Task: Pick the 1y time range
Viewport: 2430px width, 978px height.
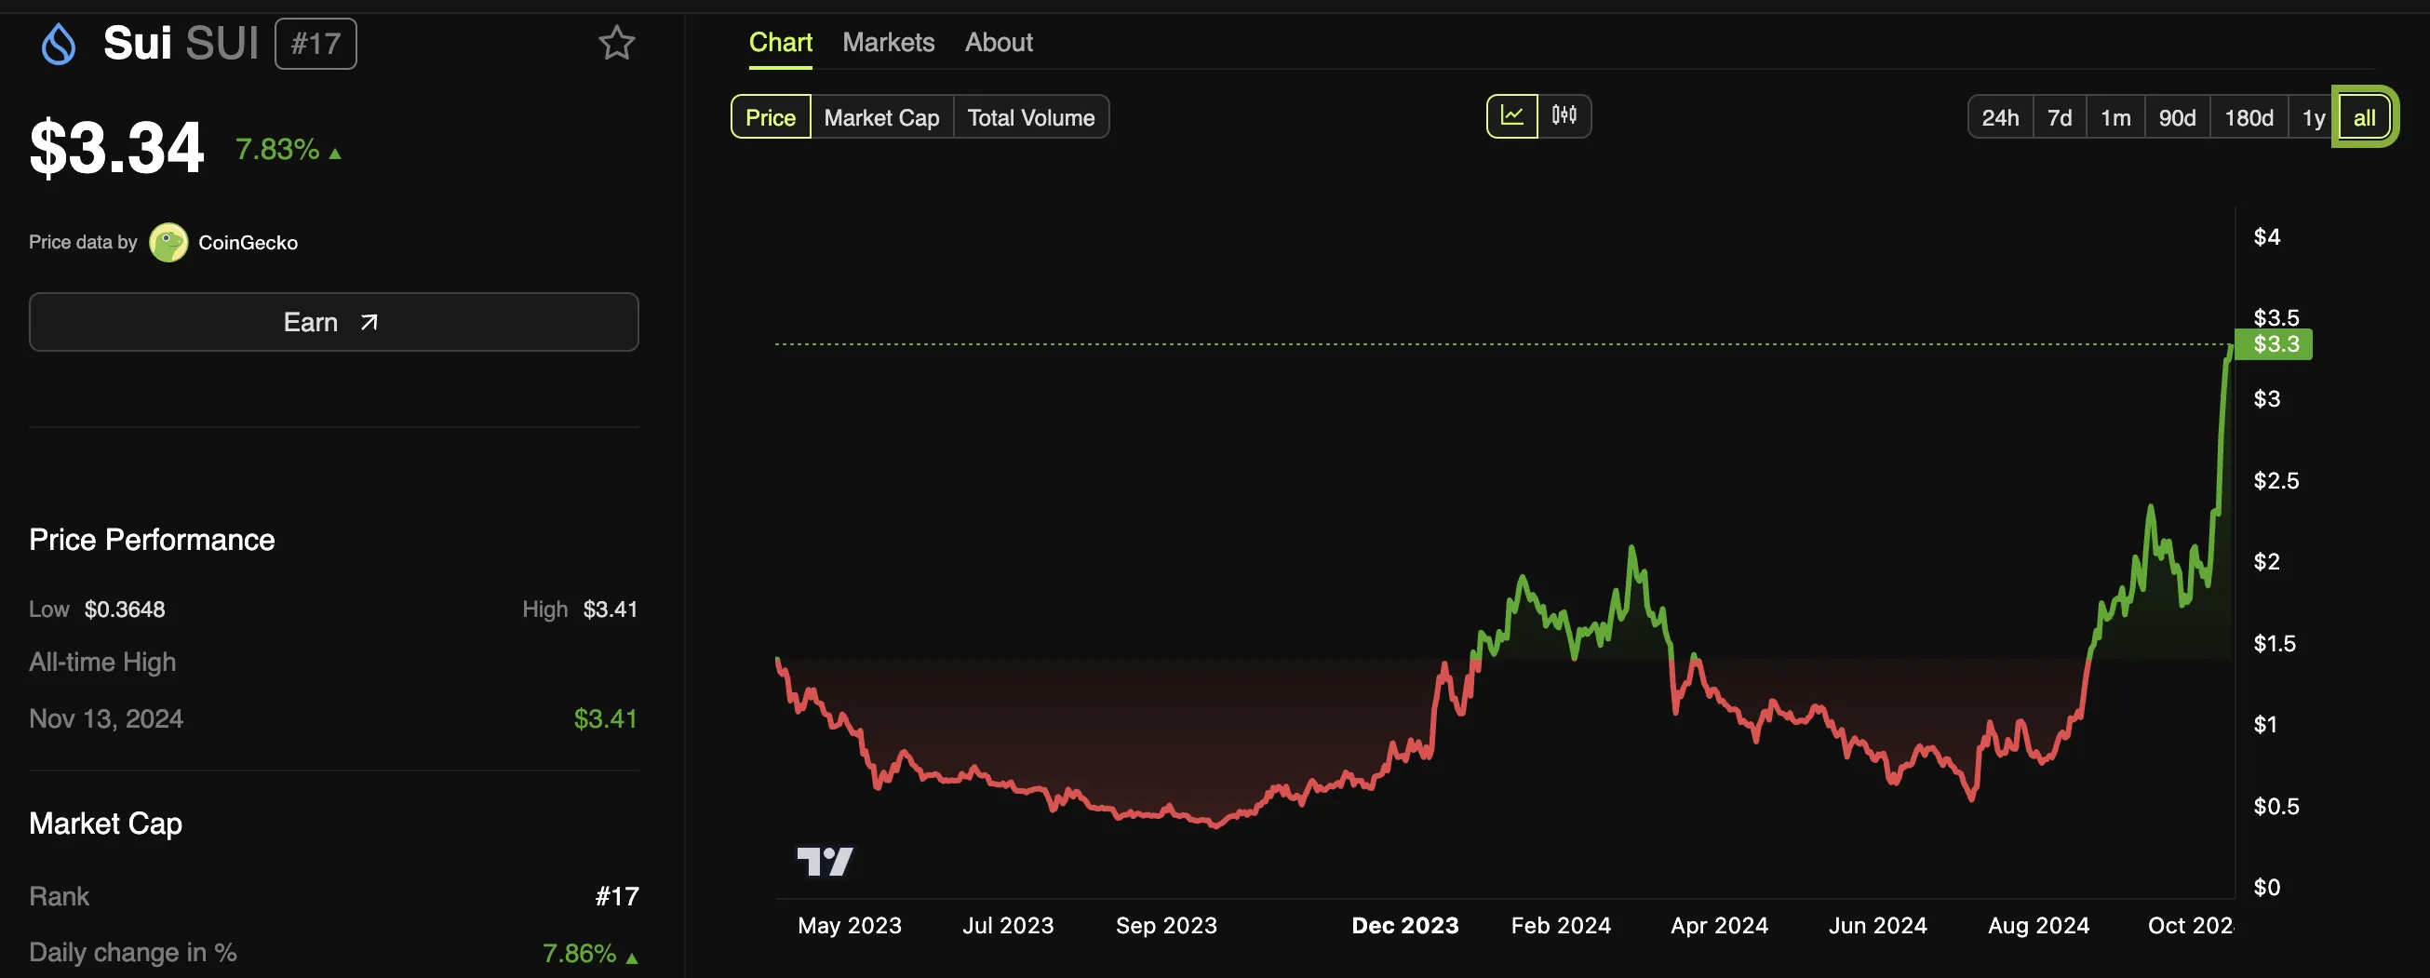Action: coord(2312,118)
